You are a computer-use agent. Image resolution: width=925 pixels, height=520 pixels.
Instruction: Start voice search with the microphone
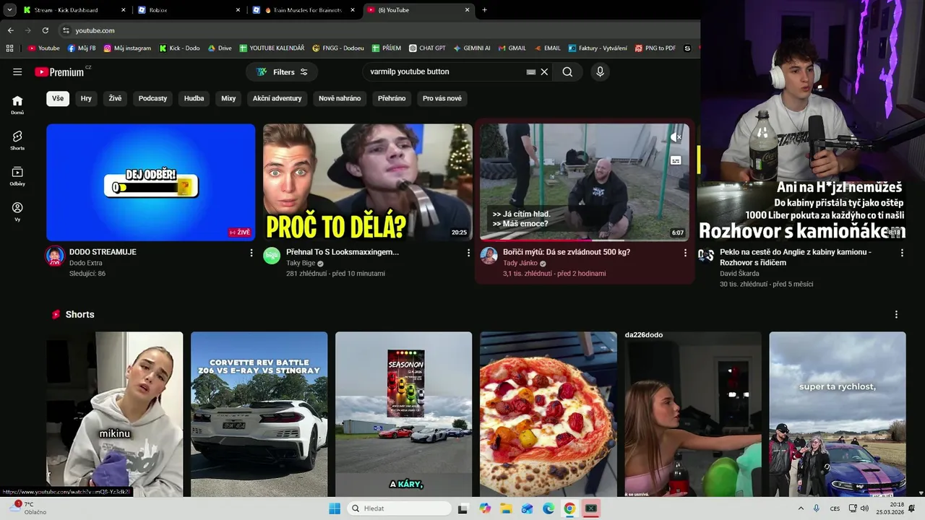click(x=600, y=71)
